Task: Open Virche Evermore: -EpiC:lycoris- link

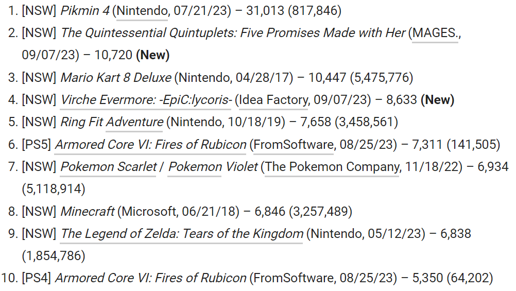Action: [146, 100]
